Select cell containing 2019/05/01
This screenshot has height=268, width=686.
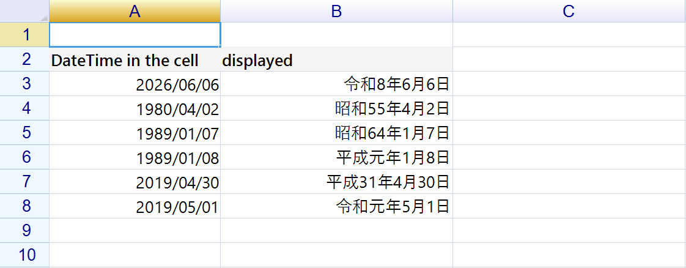[x=135, y=206]
